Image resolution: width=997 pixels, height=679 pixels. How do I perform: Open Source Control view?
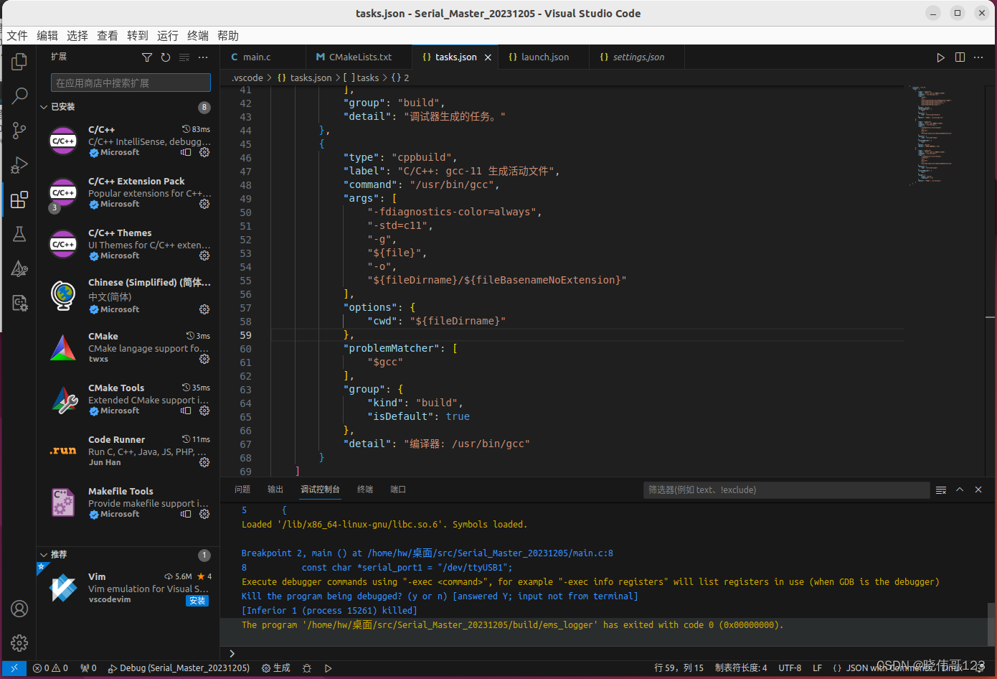[x=19, y=130]
